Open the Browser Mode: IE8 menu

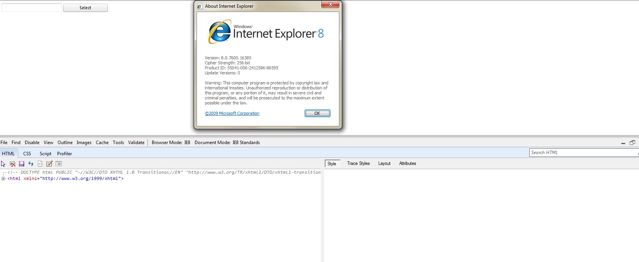click(171, 143)
